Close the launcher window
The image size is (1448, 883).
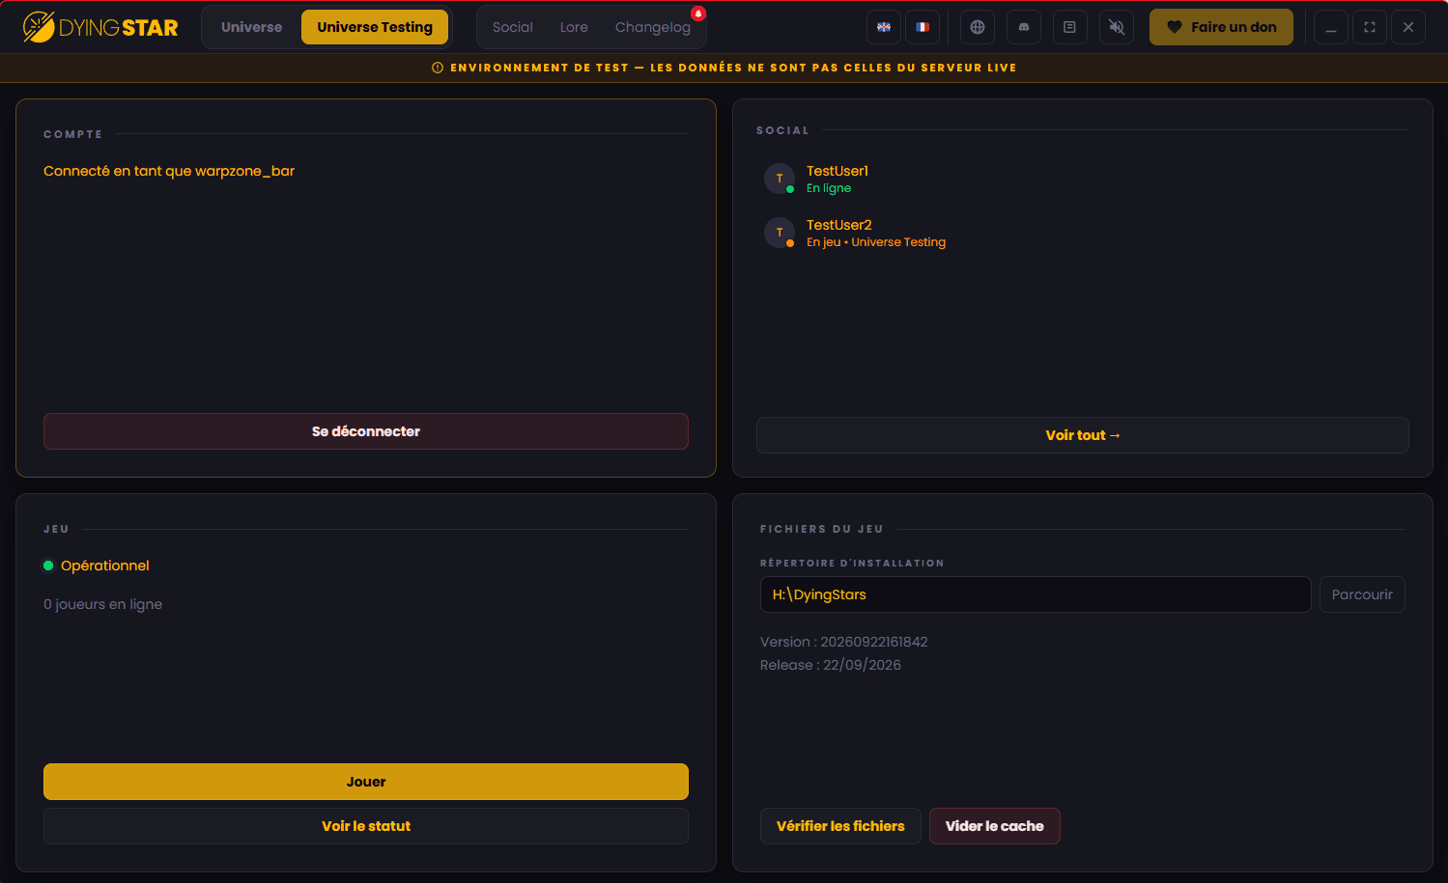coord(1408,27)
